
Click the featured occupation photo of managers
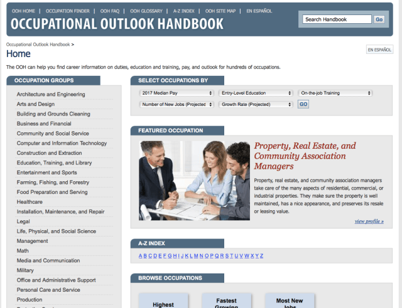click(x=194, y=181)
